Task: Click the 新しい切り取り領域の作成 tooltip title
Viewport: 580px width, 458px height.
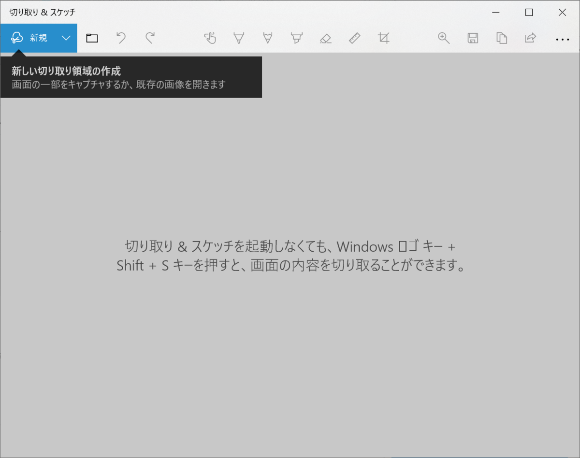Action: pos(66,71)
